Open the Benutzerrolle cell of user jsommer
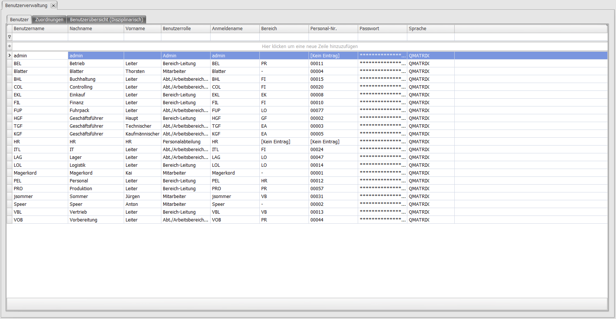616x319 pixels. click(x=185, y=197)
